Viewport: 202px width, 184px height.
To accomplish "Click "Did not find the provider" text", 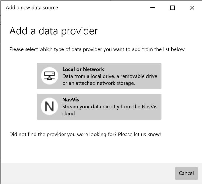I will 63,134.
